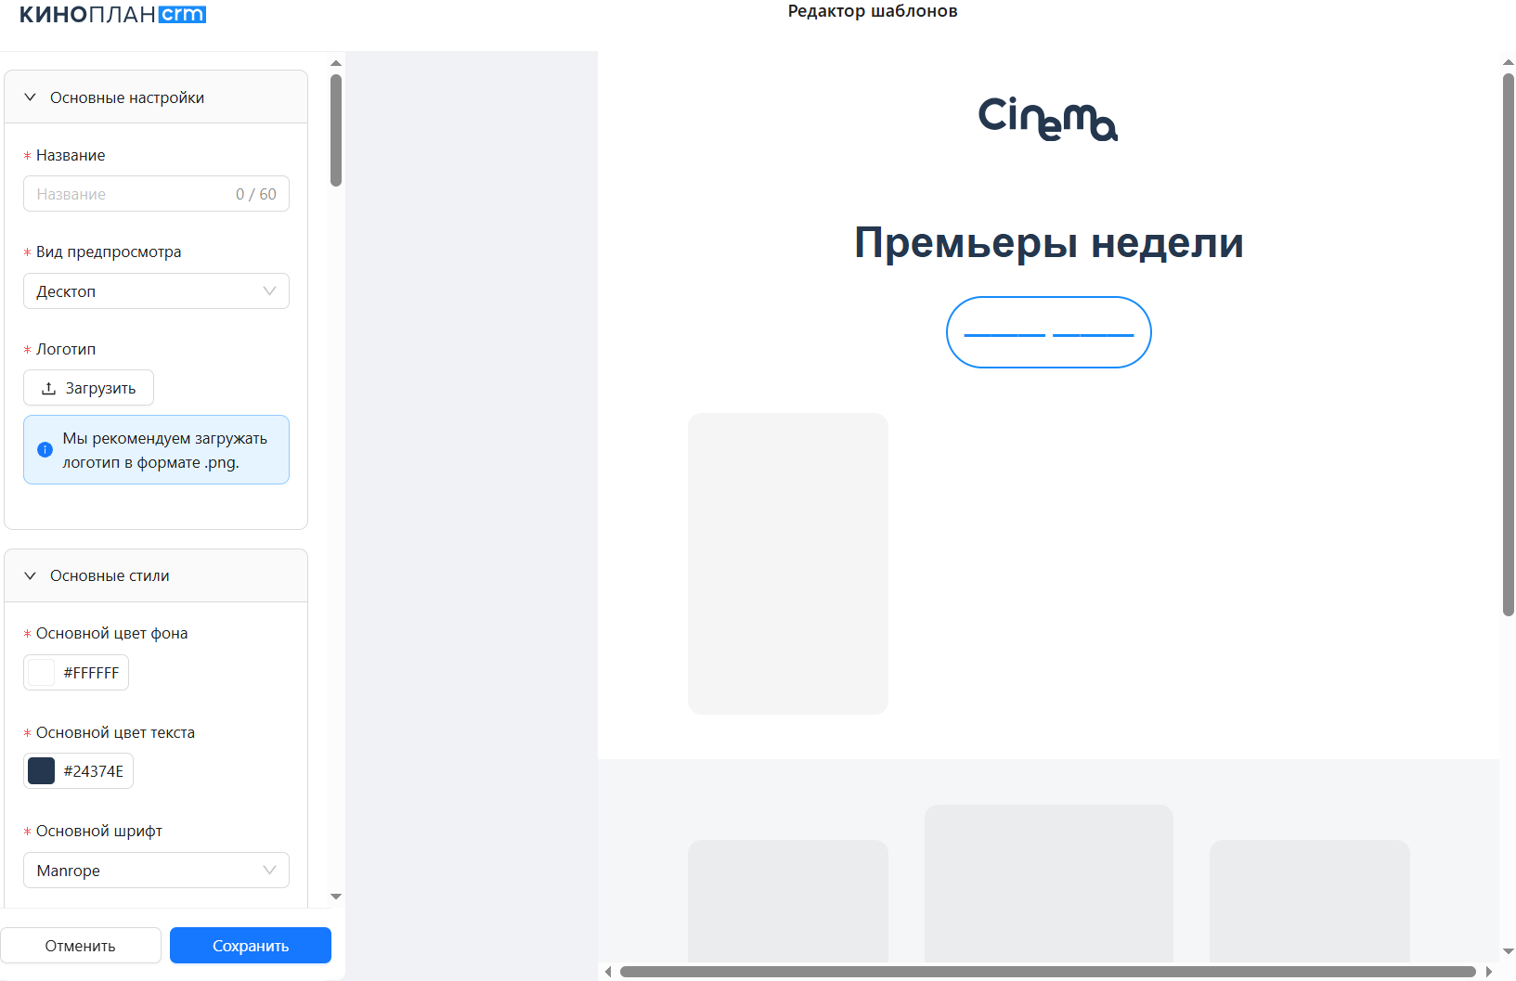This screenshot has width=1516, height=981.
Task: Click the preview scroll right arrow
Action: (1489, 972)
